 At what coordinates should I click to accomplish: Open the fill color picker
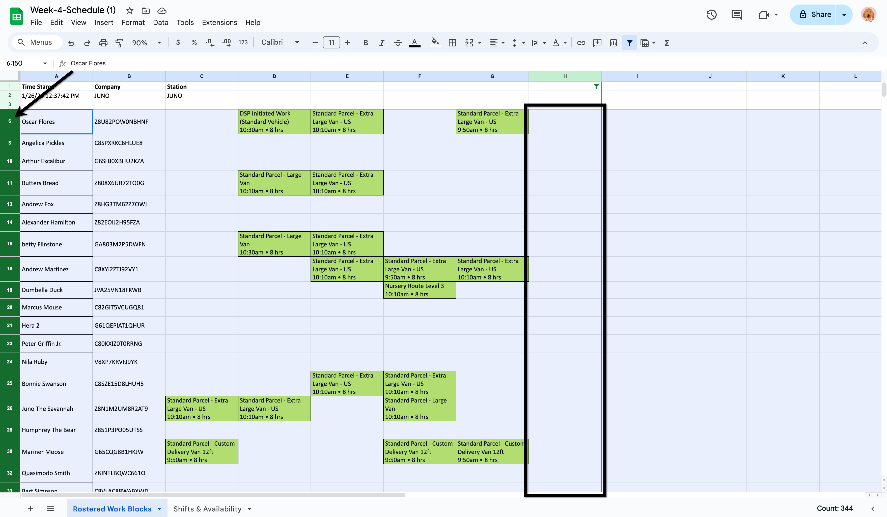435,43
